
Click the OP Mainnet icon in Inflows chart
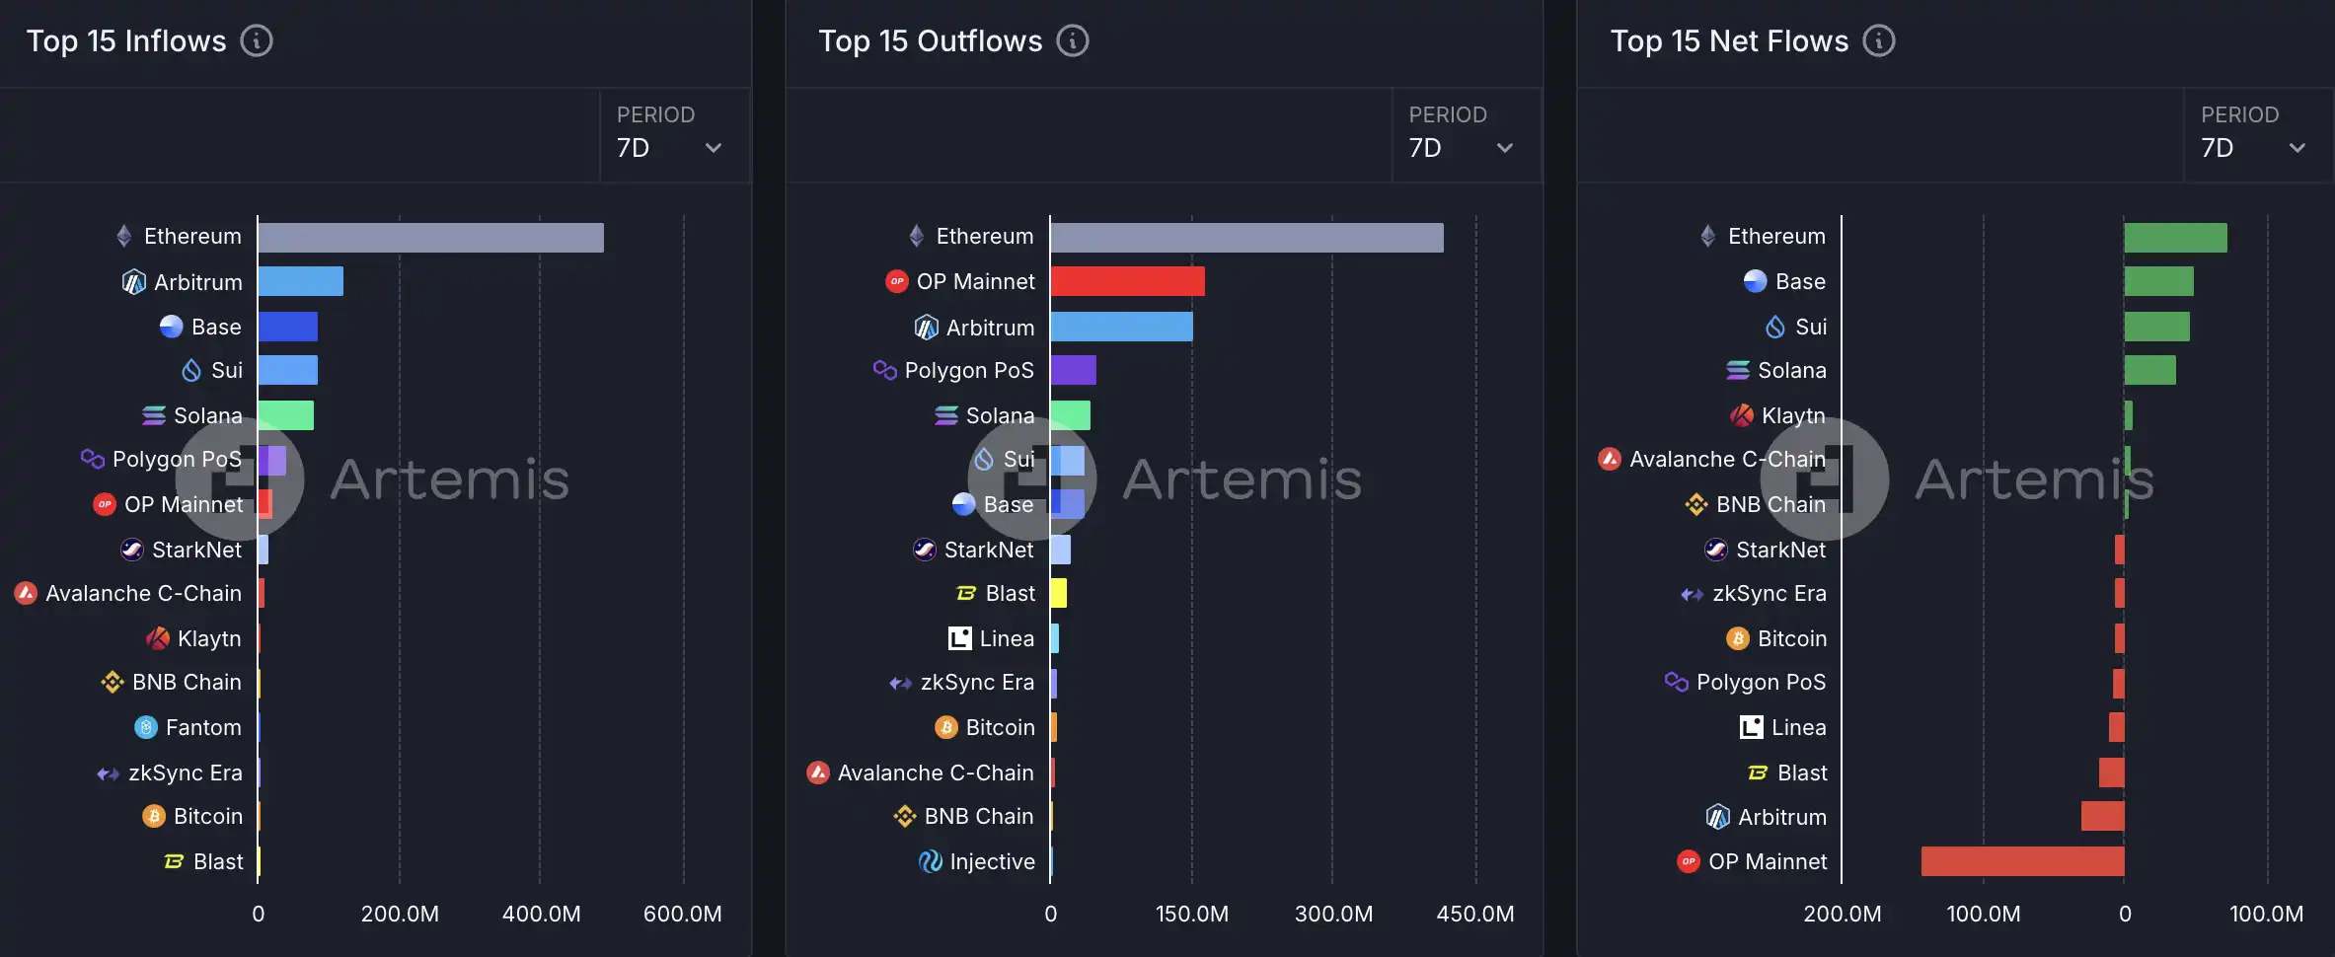[105, 504]
